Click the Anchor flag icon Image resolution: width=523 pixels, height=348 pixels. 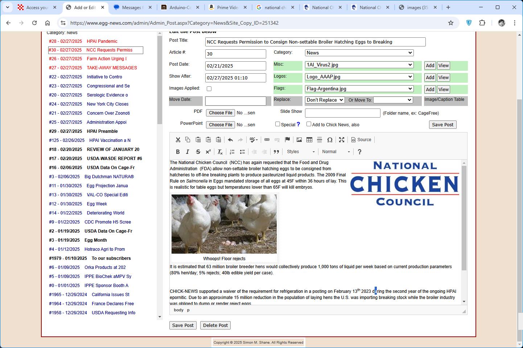coord(287,140)
